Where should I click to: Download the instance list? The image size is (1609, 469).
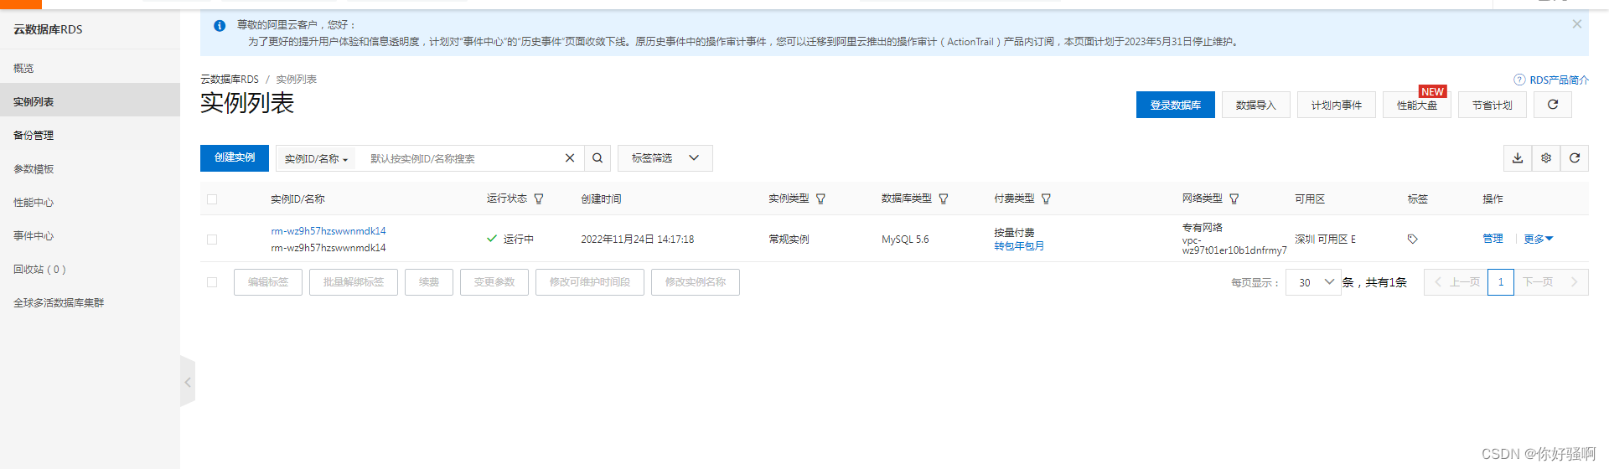pyautogui.click(x=1518, y=158)
